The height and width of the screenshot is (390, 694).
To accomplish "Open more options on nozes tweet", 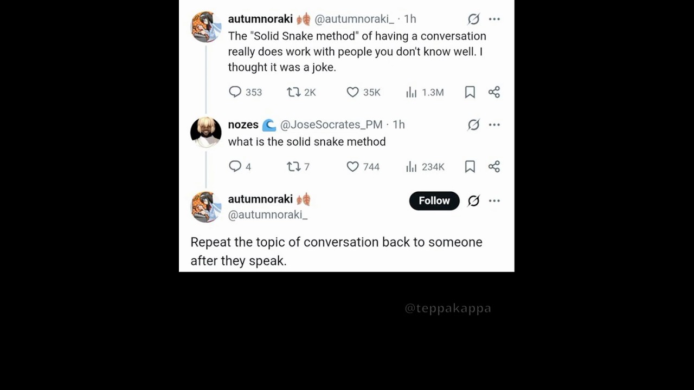I will 494,125.
